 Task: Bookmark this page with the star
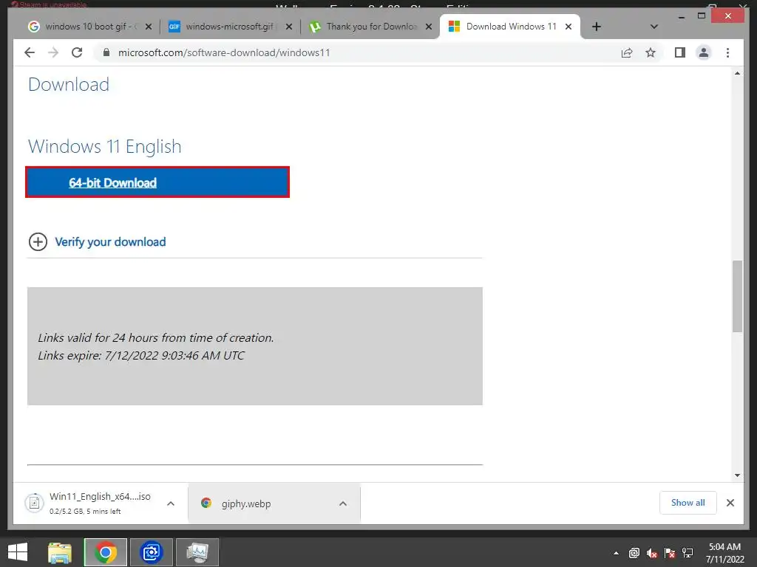651,52
